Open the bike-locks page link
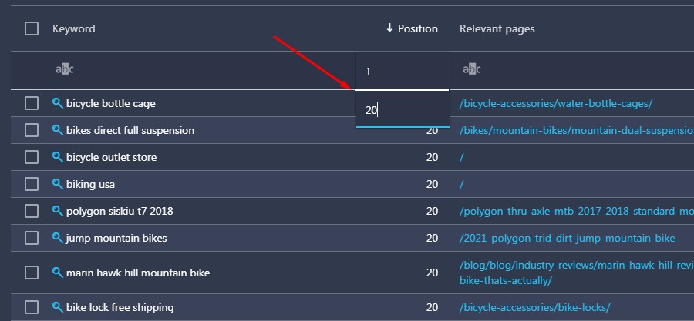Screen dimensions: 694x321 534,307
